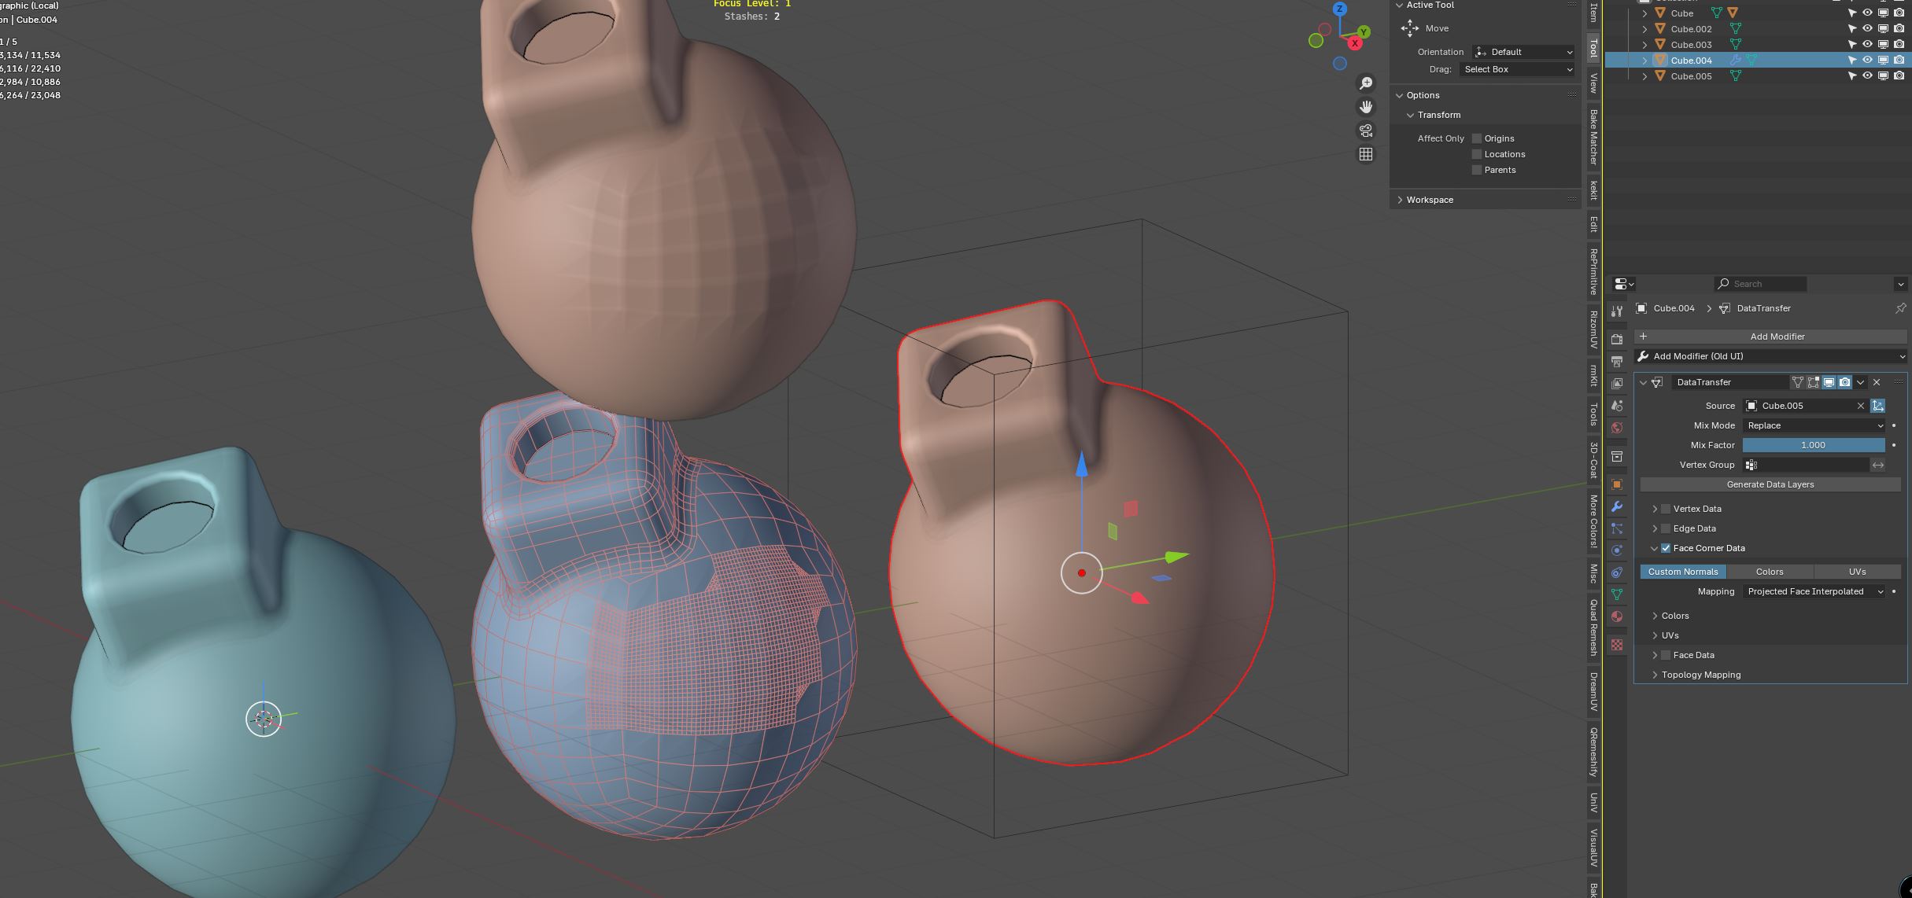This screenshot has width=1912, height=898.
Task: Open the Material properties sphere icon
Action: click(1617, 616)
